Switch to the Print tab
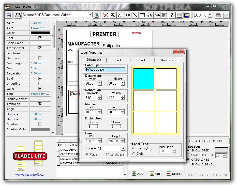The height and width of the screenshot is (186, 237). (118, 60)
